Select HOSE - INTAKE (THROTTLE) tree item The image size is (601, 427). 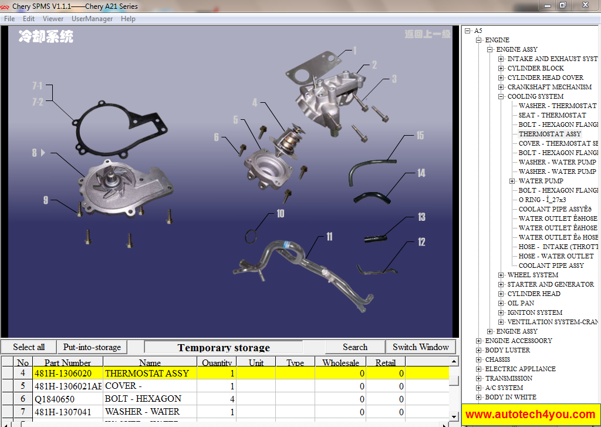point(558,247)
